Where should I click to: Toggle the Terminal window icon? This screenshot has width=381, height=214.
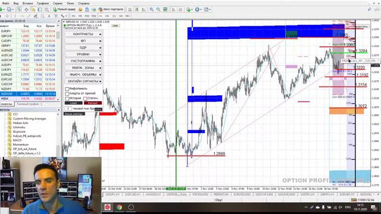(x=40, y=10)
